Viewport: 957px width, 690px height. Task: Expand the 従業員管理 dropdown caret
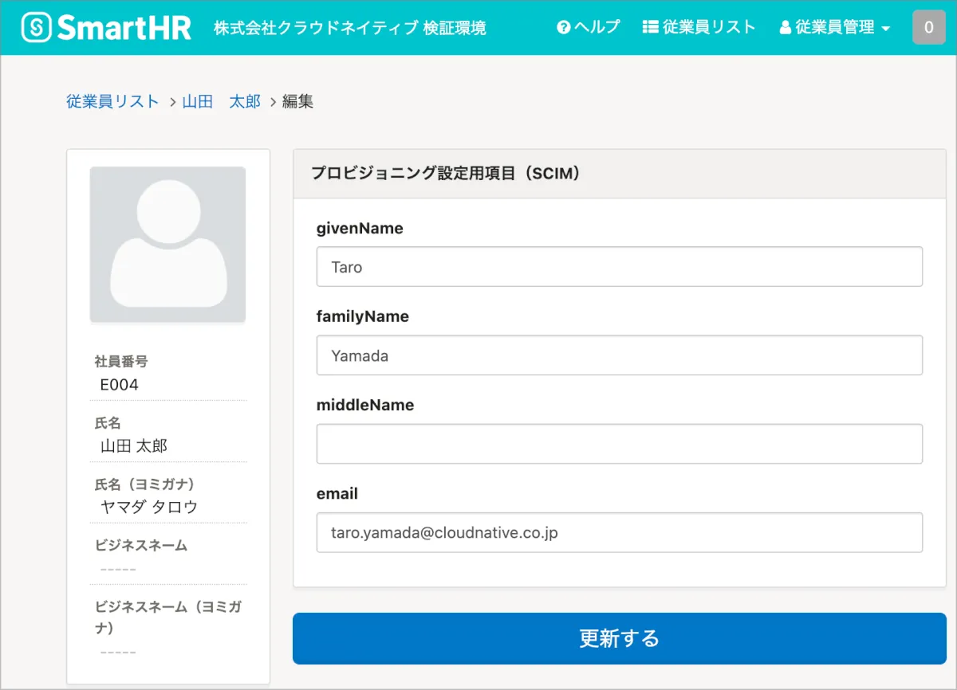tap(886, 29)
